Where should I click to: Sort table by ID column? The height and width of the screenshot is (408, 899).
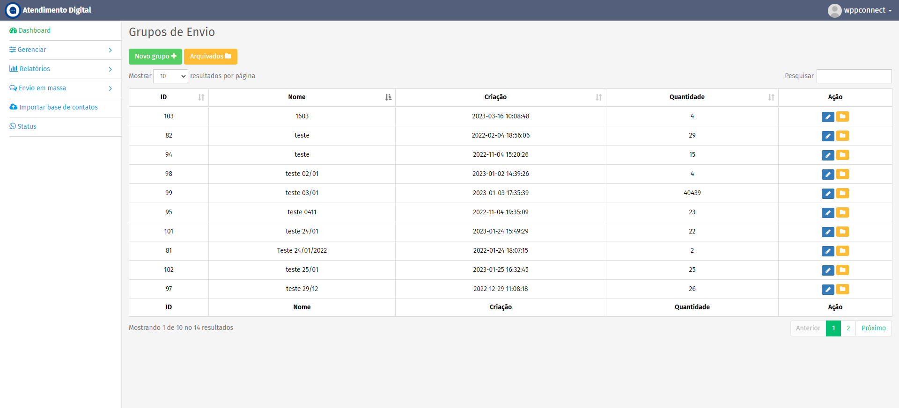point(169,97)
